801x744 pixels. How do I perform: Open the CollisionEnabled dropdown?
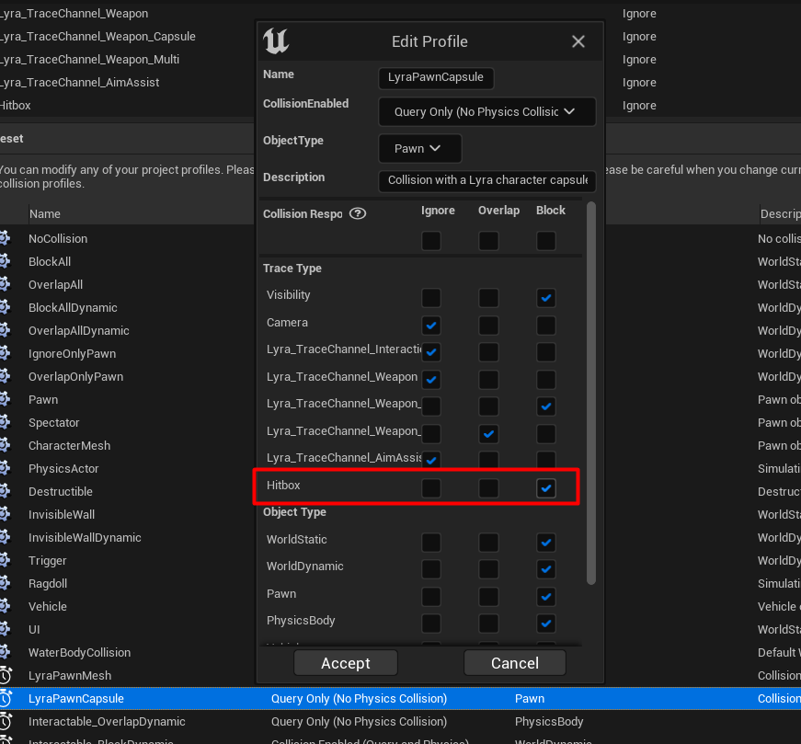coord(486,111)
